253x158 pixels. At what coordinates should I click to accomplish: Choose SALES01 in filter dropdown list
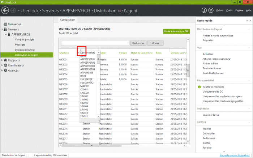[85, 93]
